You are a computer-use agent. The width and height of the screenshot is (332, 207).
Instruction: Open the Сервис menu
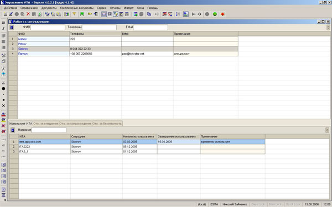click(x=102, y=8)
